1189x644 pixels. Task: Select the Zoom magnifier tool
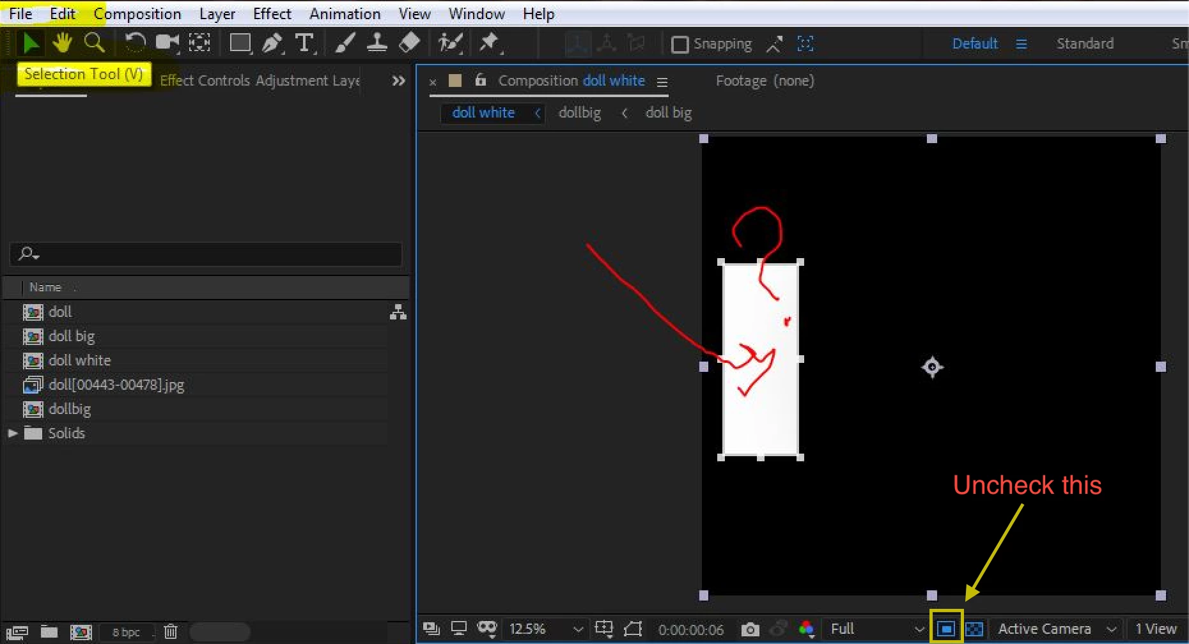pos(95,43)
